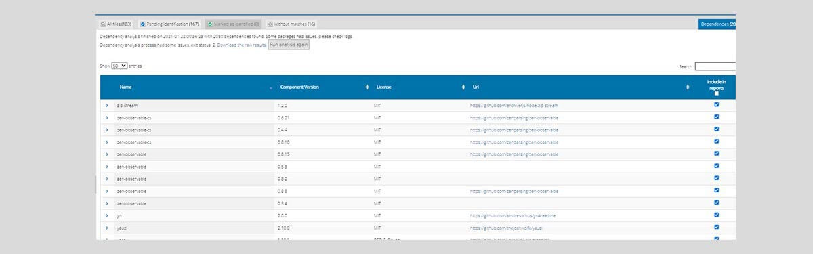Go to the Without matches tab

[x=291, y=24]
